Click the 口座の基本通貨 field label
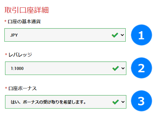 (24, 22)
